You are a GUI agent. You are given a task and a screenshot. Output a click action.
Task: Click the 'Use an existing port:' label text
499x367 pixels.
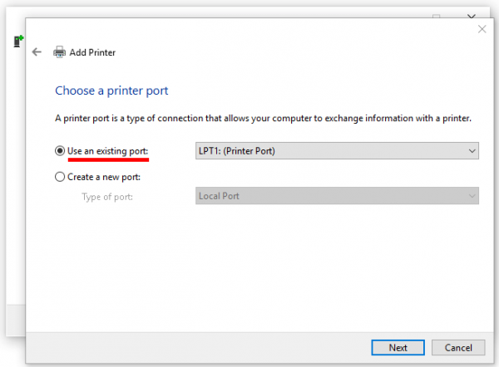pyautogui.click(x=107, y=151)
